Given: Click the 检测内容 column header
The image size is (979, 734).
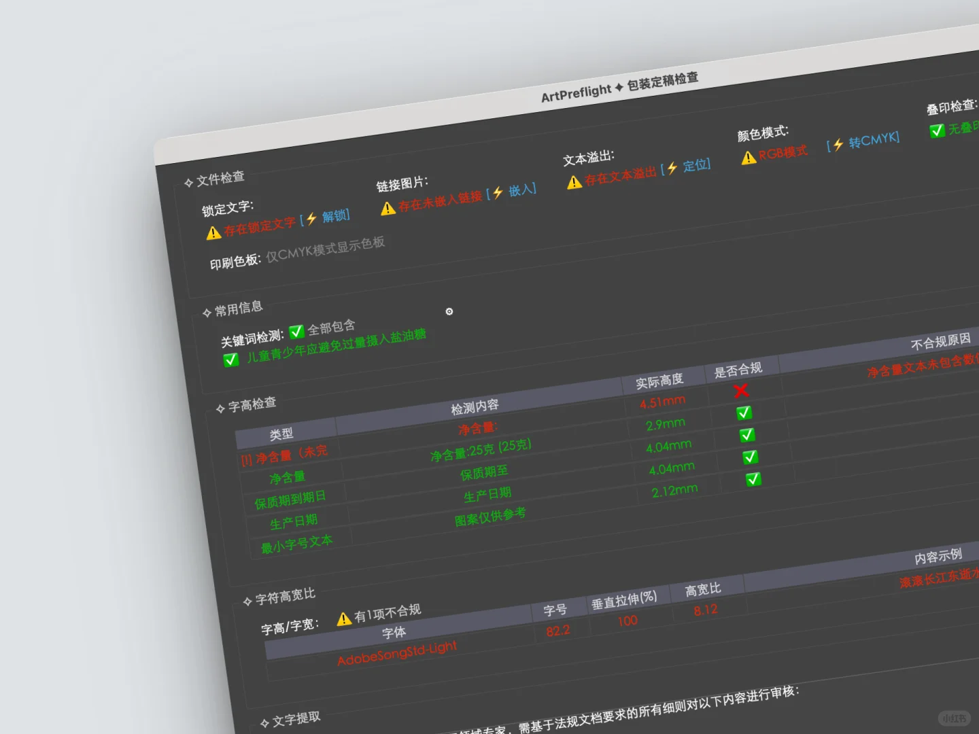Looking at the screenshot, I should click(475, 406).
